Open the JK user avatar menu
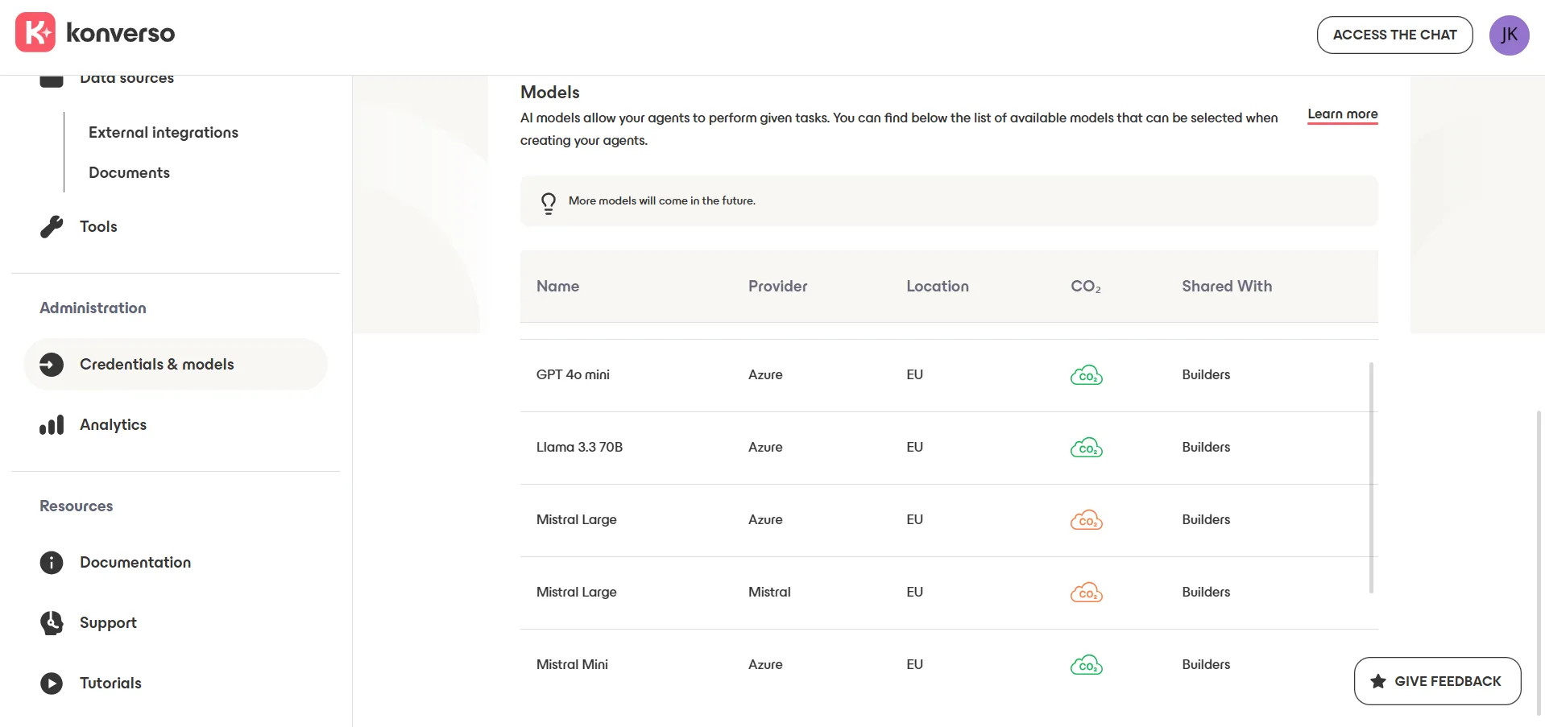 pyautogui.click(x=1509, y=35)
